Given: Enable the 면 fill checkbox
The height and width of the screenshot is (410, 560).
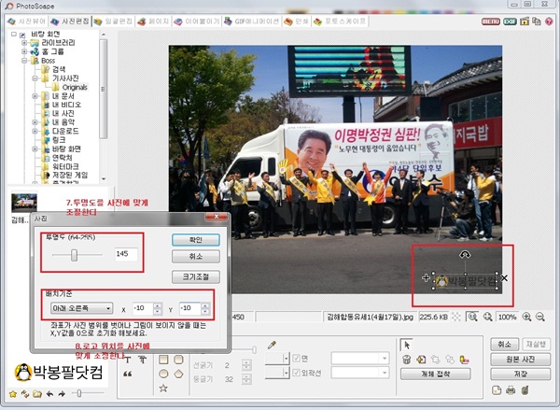Looking at the screenshot, I should click(295, 358).
